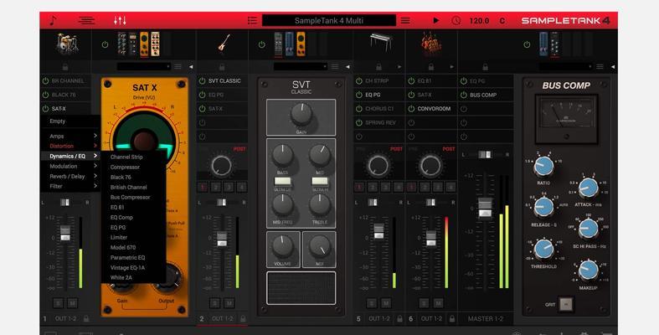Image resolution: width=659 pixels, height=335 pixels.
Task: Select the bass guitar instrument icon
Action: (224, 43)
